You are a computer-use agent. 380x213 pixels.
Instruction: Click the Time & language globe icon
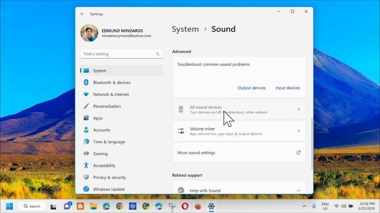86,141
